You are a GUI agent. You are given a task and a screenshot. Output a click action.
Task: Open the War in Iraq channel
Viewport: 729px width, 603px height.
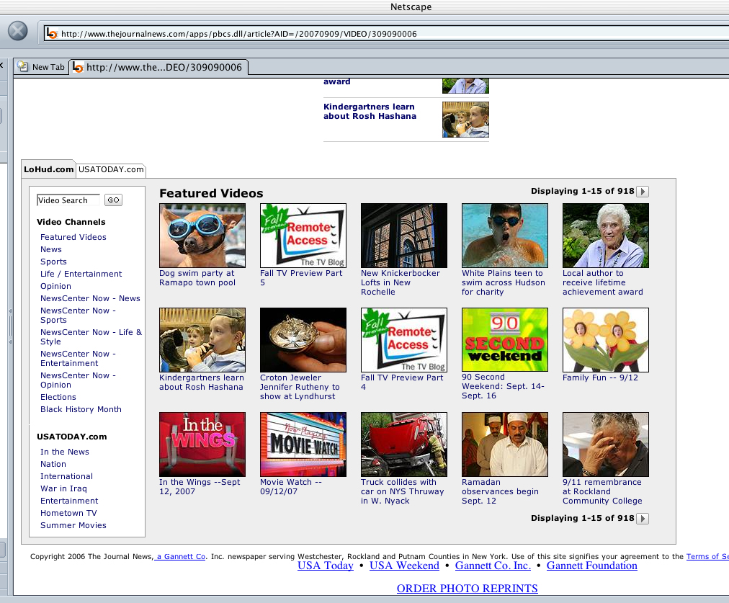pyautogui.click(x=63, y=488)
